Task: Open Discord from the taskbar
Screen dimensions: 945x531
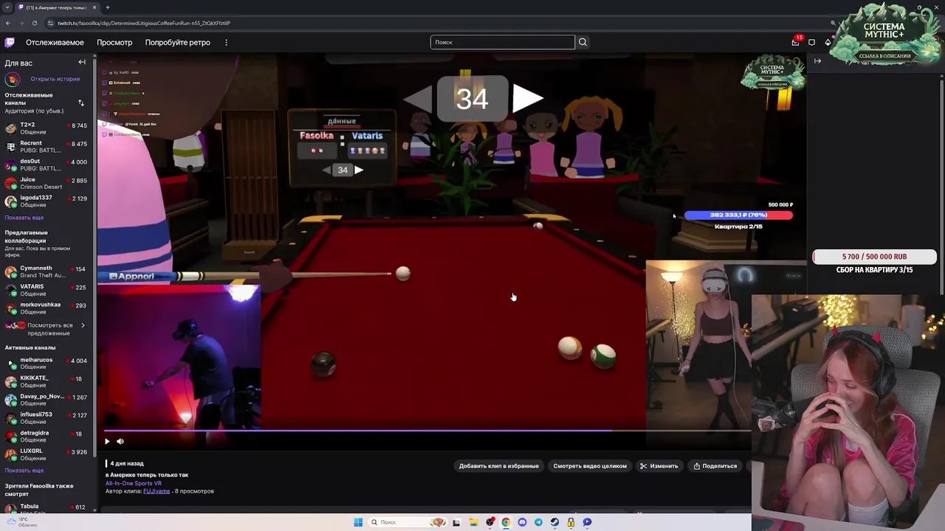Action: (x=522, y=522)
